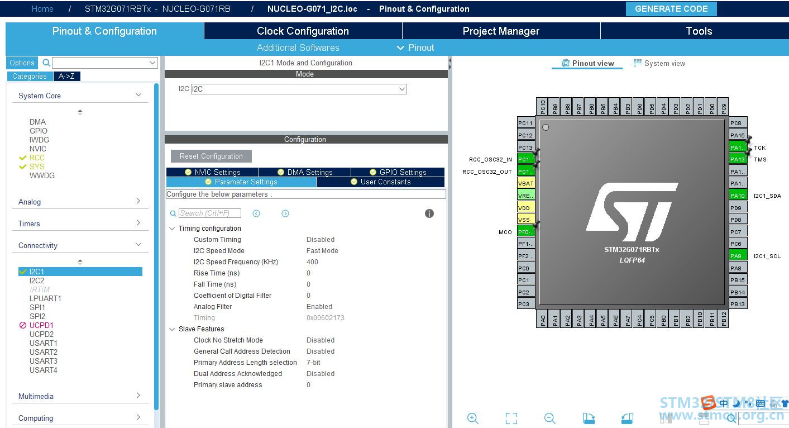Click pin PA15 on the chip
Viewport: 789px width, 428px height.
[738, 135]
